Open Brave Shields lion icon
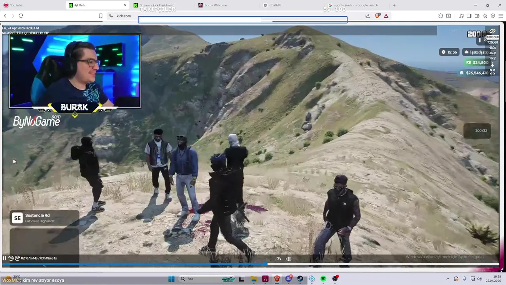Screen dimensions: 506x285 (x=378, y=16)
